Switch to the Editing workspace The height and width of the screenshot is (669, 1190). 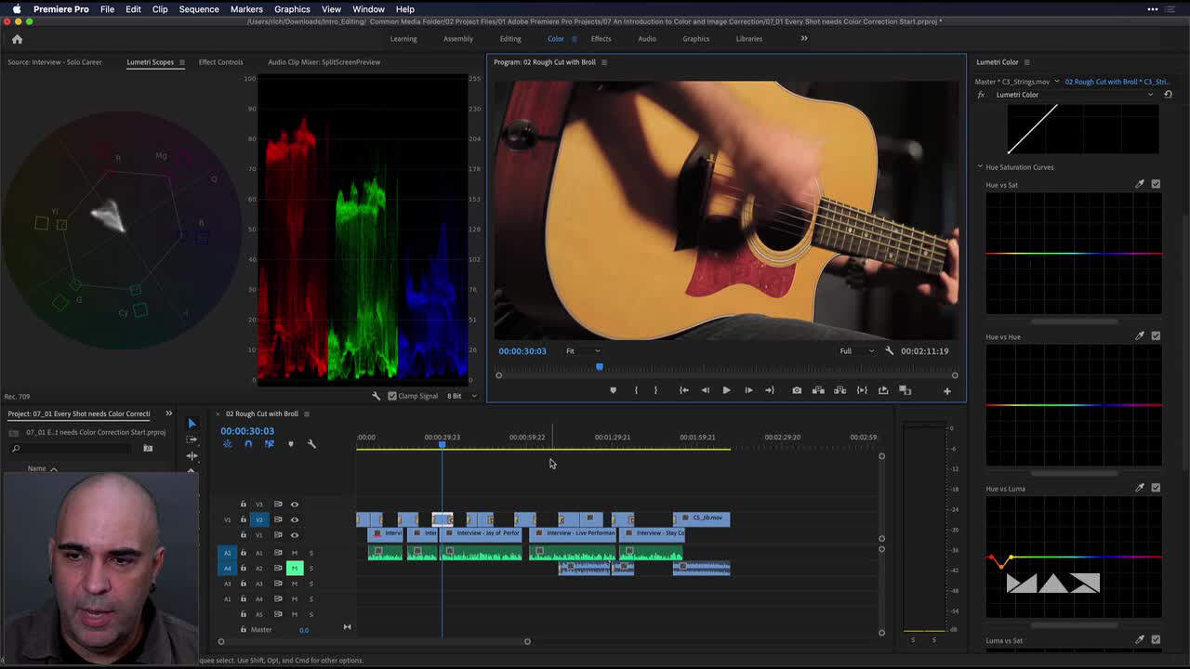510,39
